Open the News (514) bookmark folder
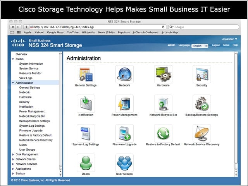This screenshot has width=248, height=186. click(x=106, y=33)
